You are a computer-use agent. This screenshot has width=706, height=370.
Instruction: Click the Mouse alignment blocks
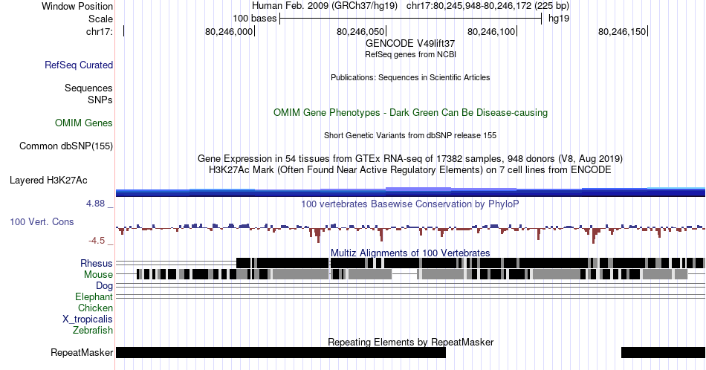click(x=412, y=274)
